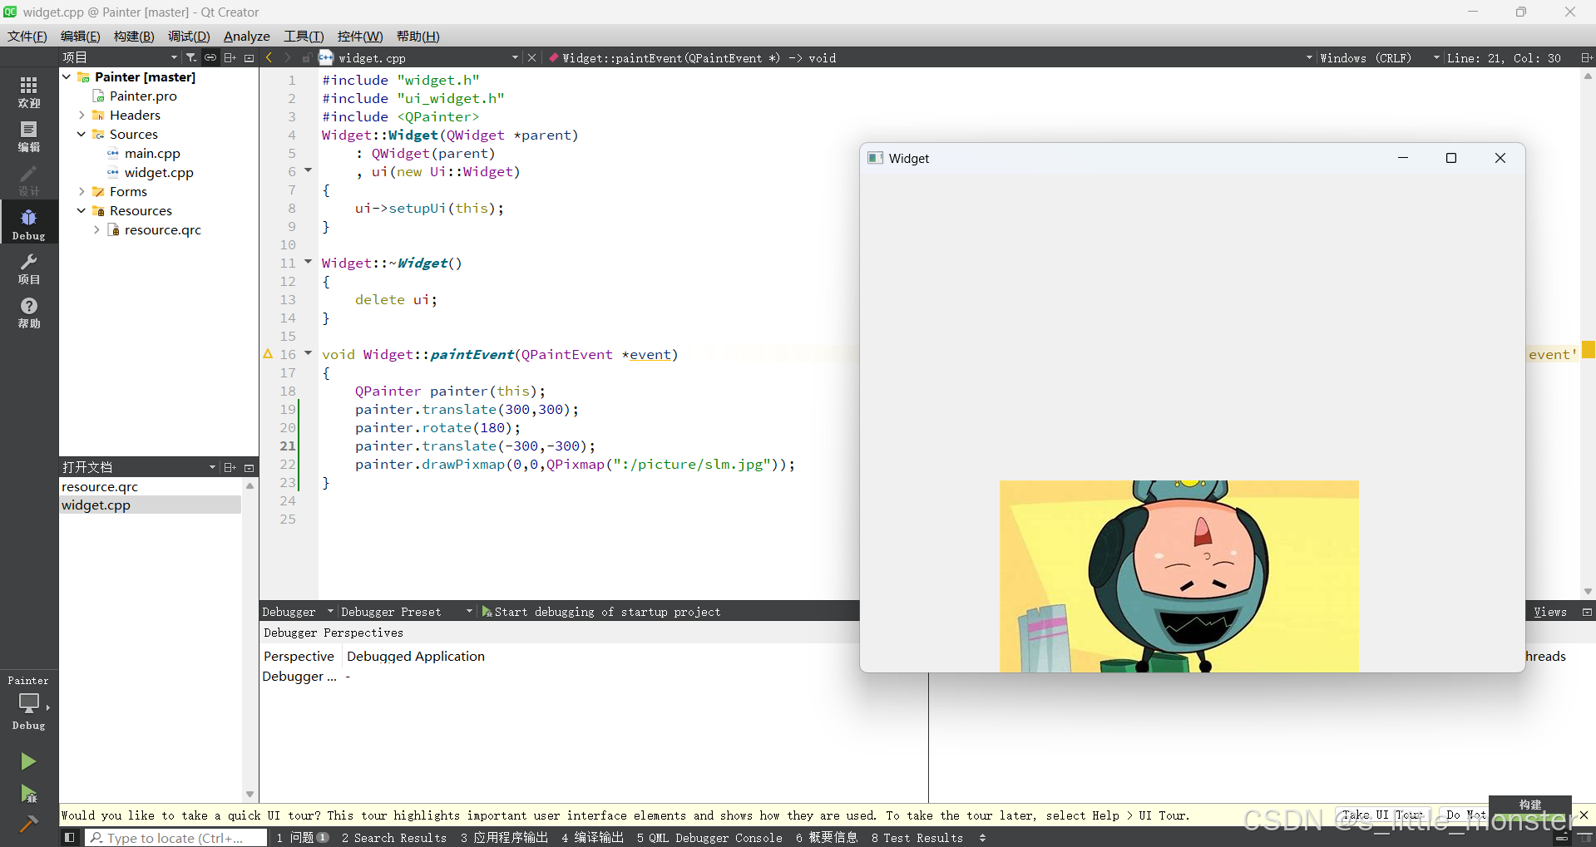Select main.cpp in Sources

[x=152, y=153]
